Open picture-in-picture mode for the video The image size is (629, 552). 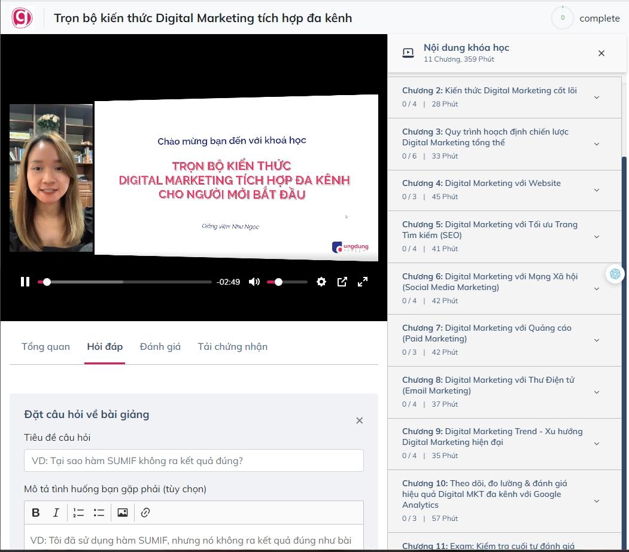pos(342,281)
